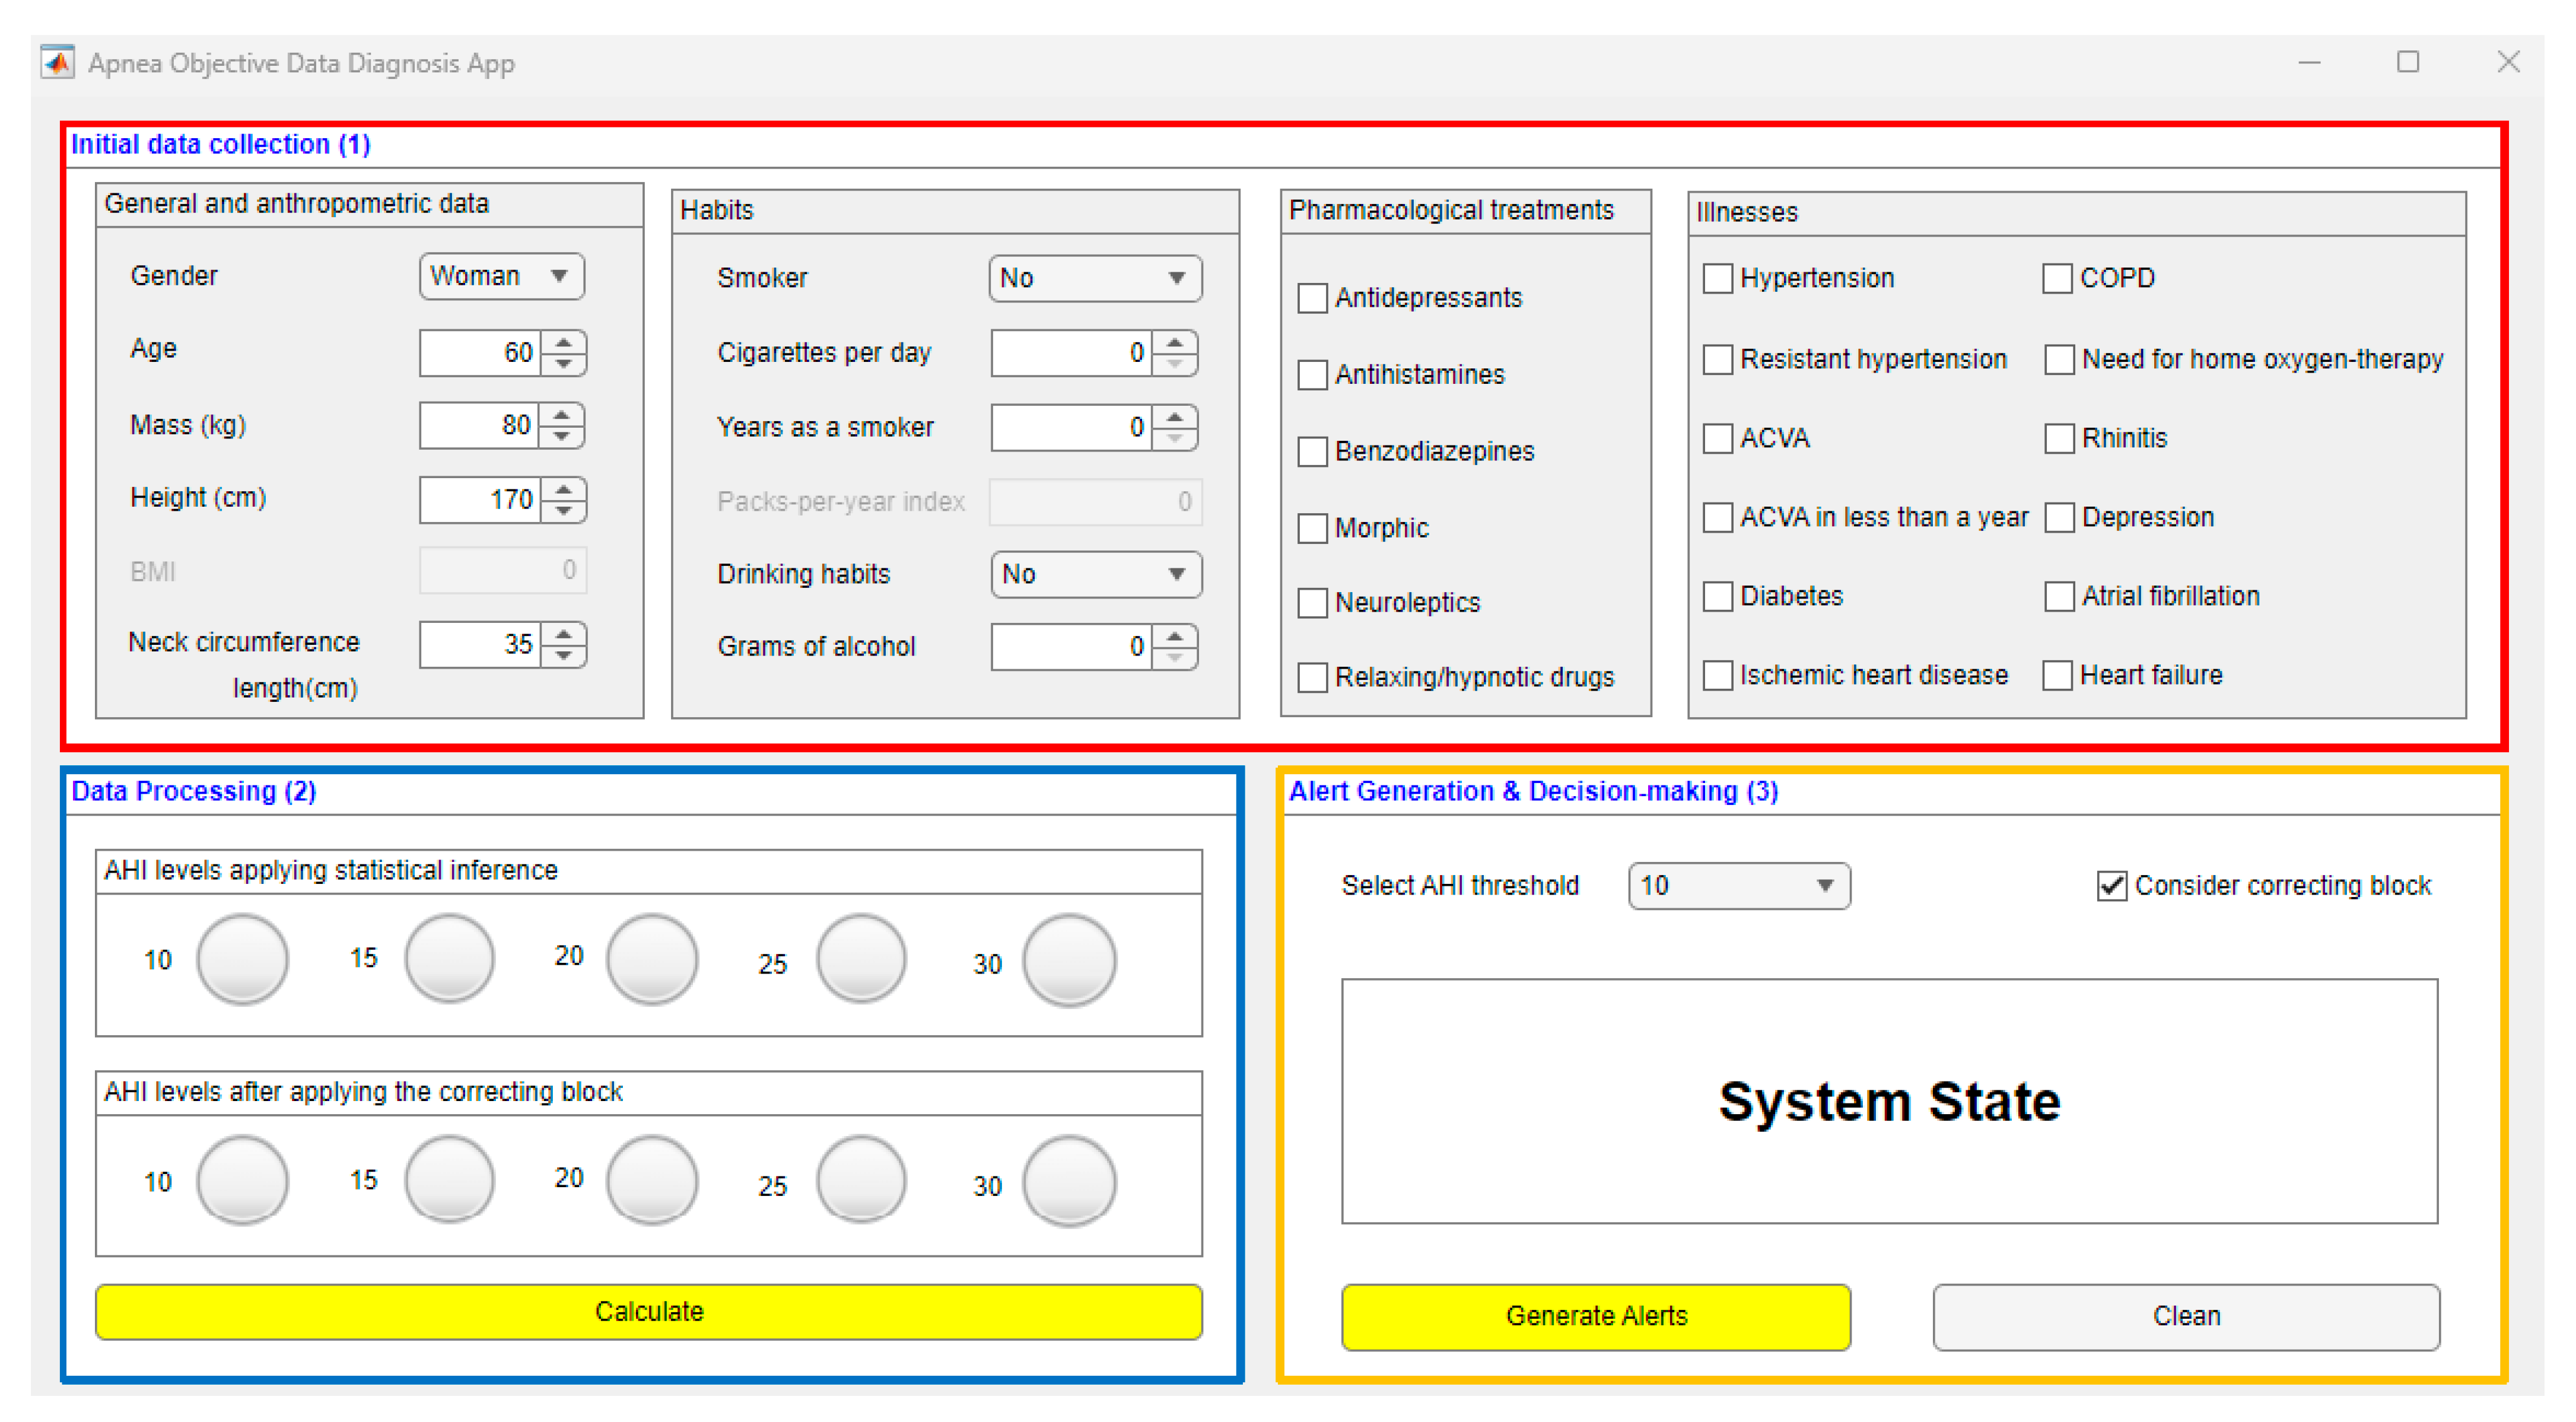This screenshot has width=2576, height=1422.
Task: Open the Gender dropdown
Action: (x=501, y=276)
